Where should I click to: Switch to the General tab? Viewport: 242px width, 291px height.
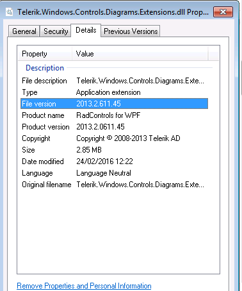(x=24, y=31)
